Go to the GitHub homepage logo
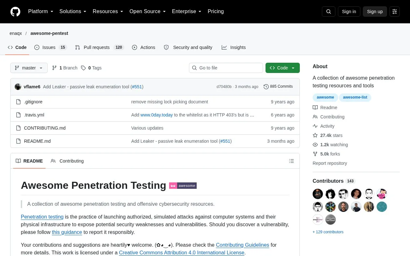Image resolution: width=410 pixels, height=256 pixels. click(x=15, y=12)
